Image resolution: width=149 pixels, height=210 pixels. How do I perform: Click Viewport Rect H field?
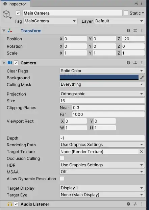point(105,128)
